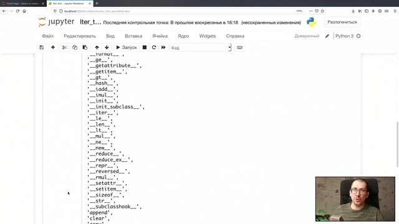399x224 pixels.
Task: Click the webcam video thumbnail
Action: 355,199
